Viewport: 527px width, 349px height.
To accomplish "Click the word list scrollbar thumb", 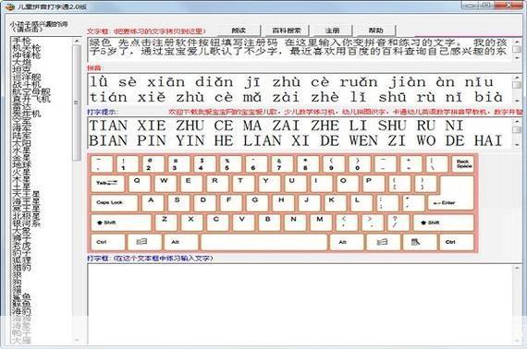I will 78,102.
